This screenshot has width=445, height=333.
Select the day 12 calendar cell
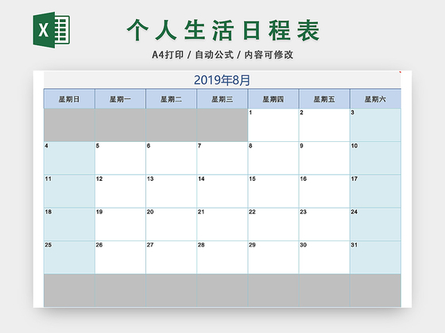click(x=120, y=191)
